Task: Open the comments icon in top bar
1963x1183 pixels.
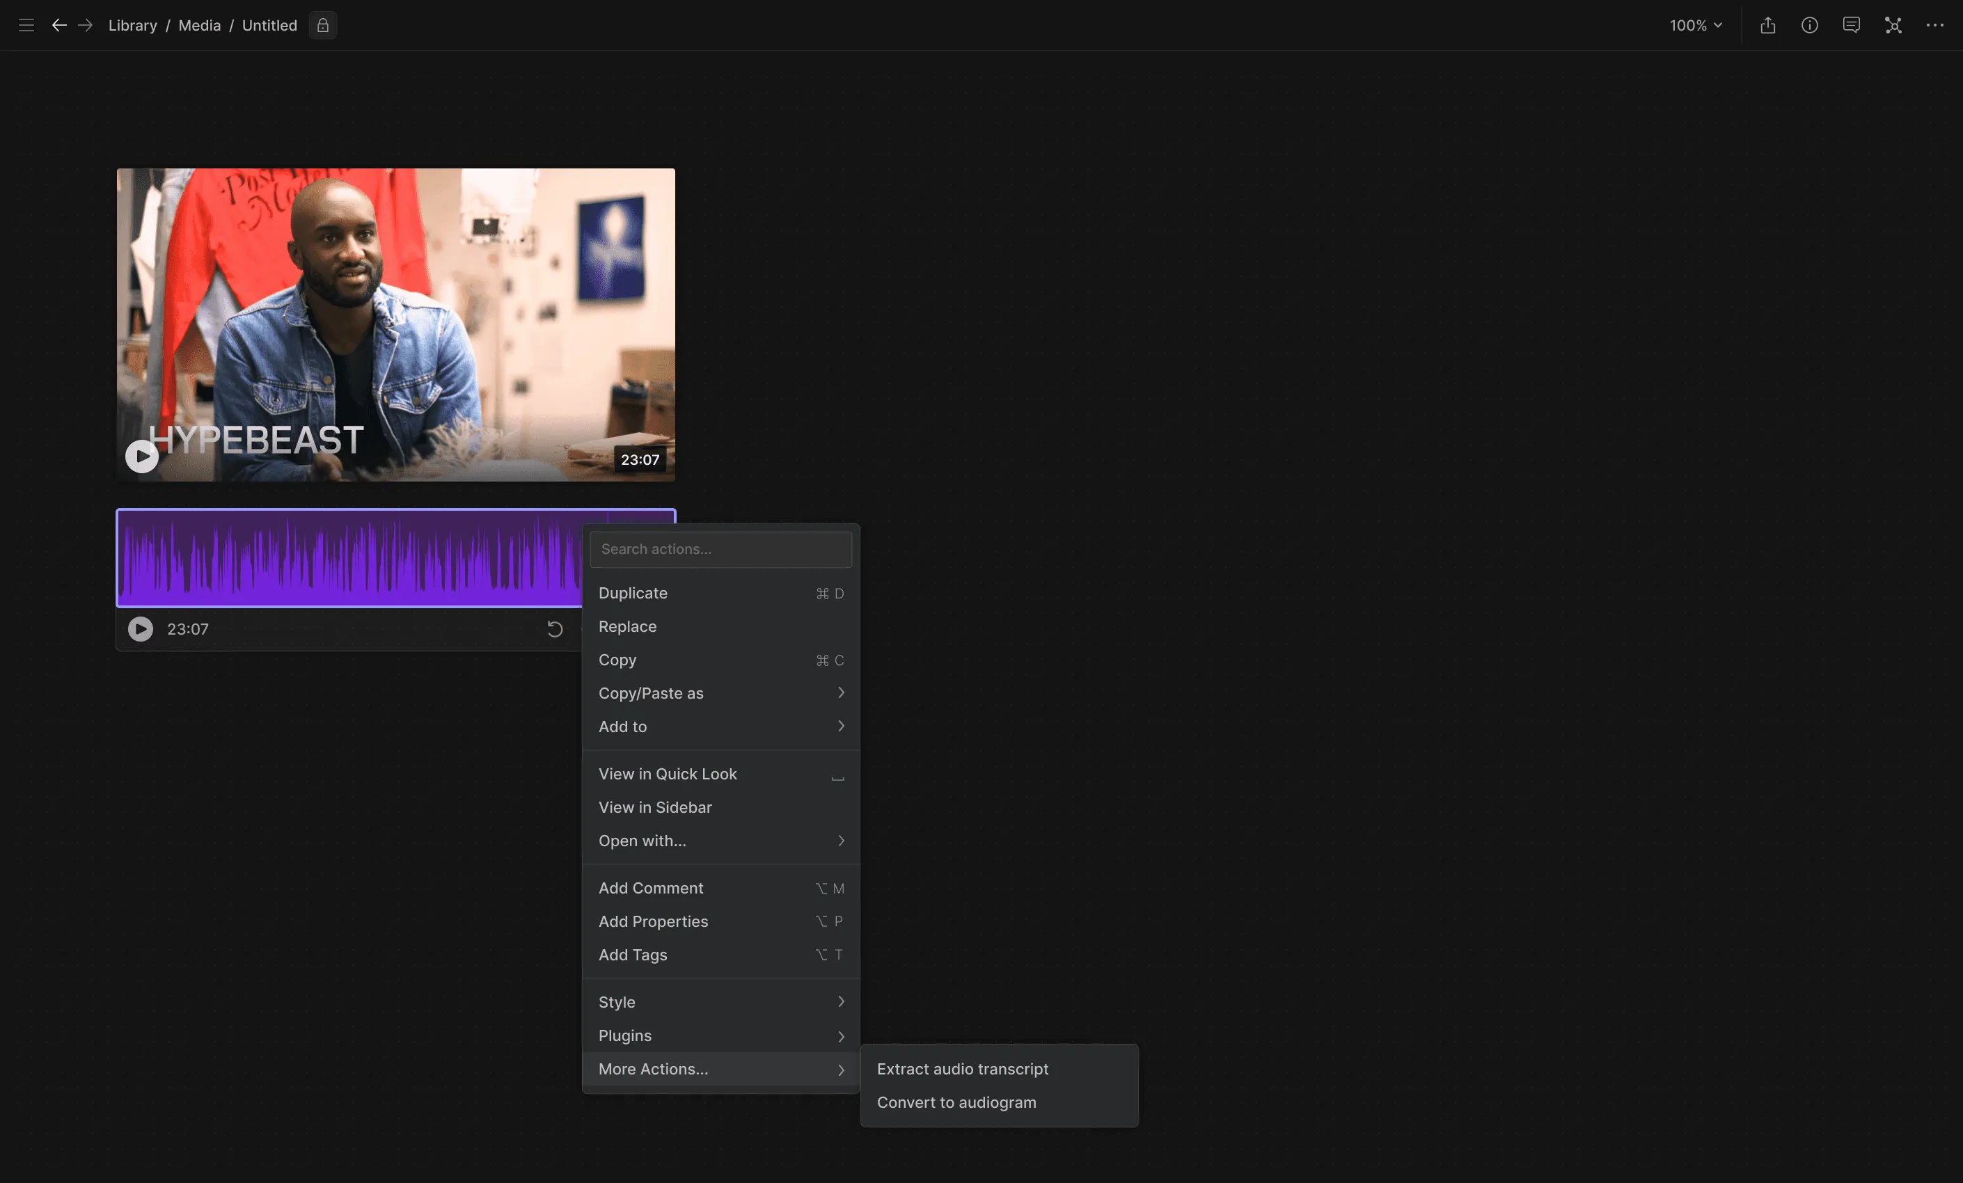Action: 1852,26
